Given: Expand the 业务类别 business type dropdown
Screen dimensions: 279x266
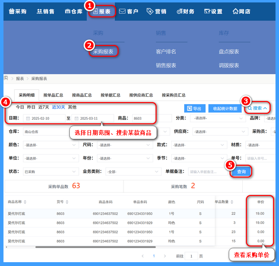Looking at the screenshot, I should (x=133, y=172).
